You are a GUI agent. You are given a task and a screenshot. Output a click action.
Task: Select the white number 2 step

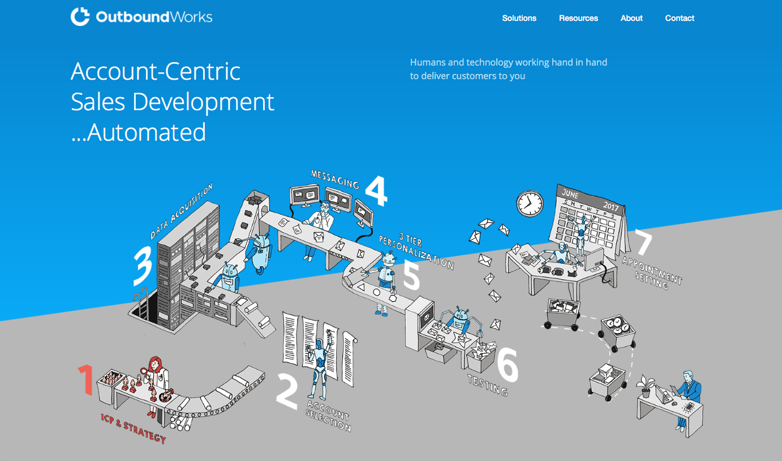(x=288, y=390)
